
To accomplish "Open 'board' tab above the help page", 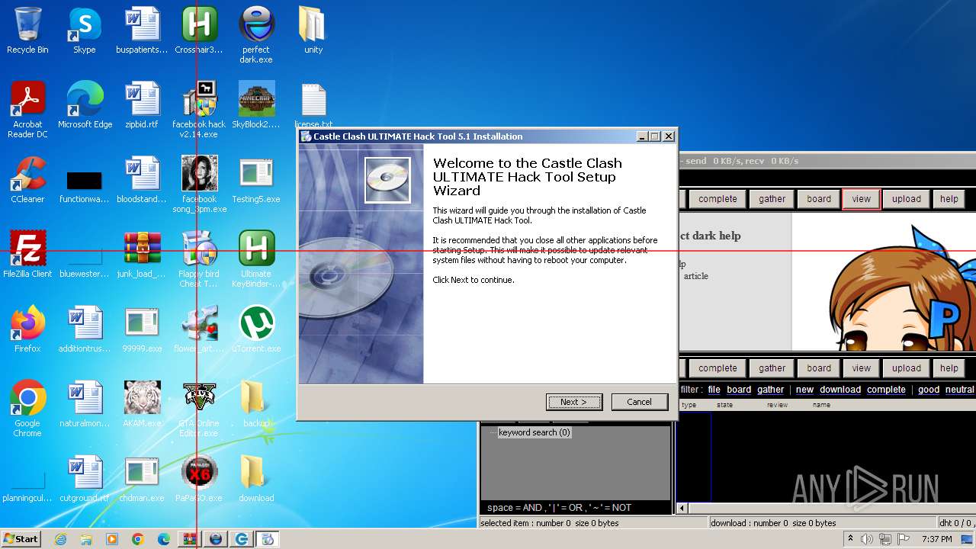I will 819,199.
